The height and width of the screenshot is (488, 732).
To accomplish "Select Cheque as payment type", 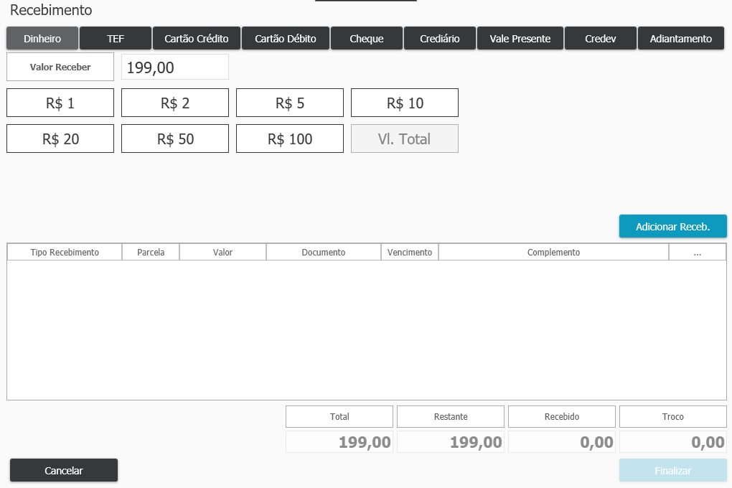I will 366,39.
